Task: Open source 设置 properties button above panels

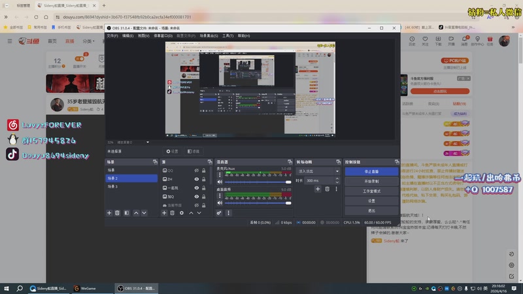Action: 172,152
